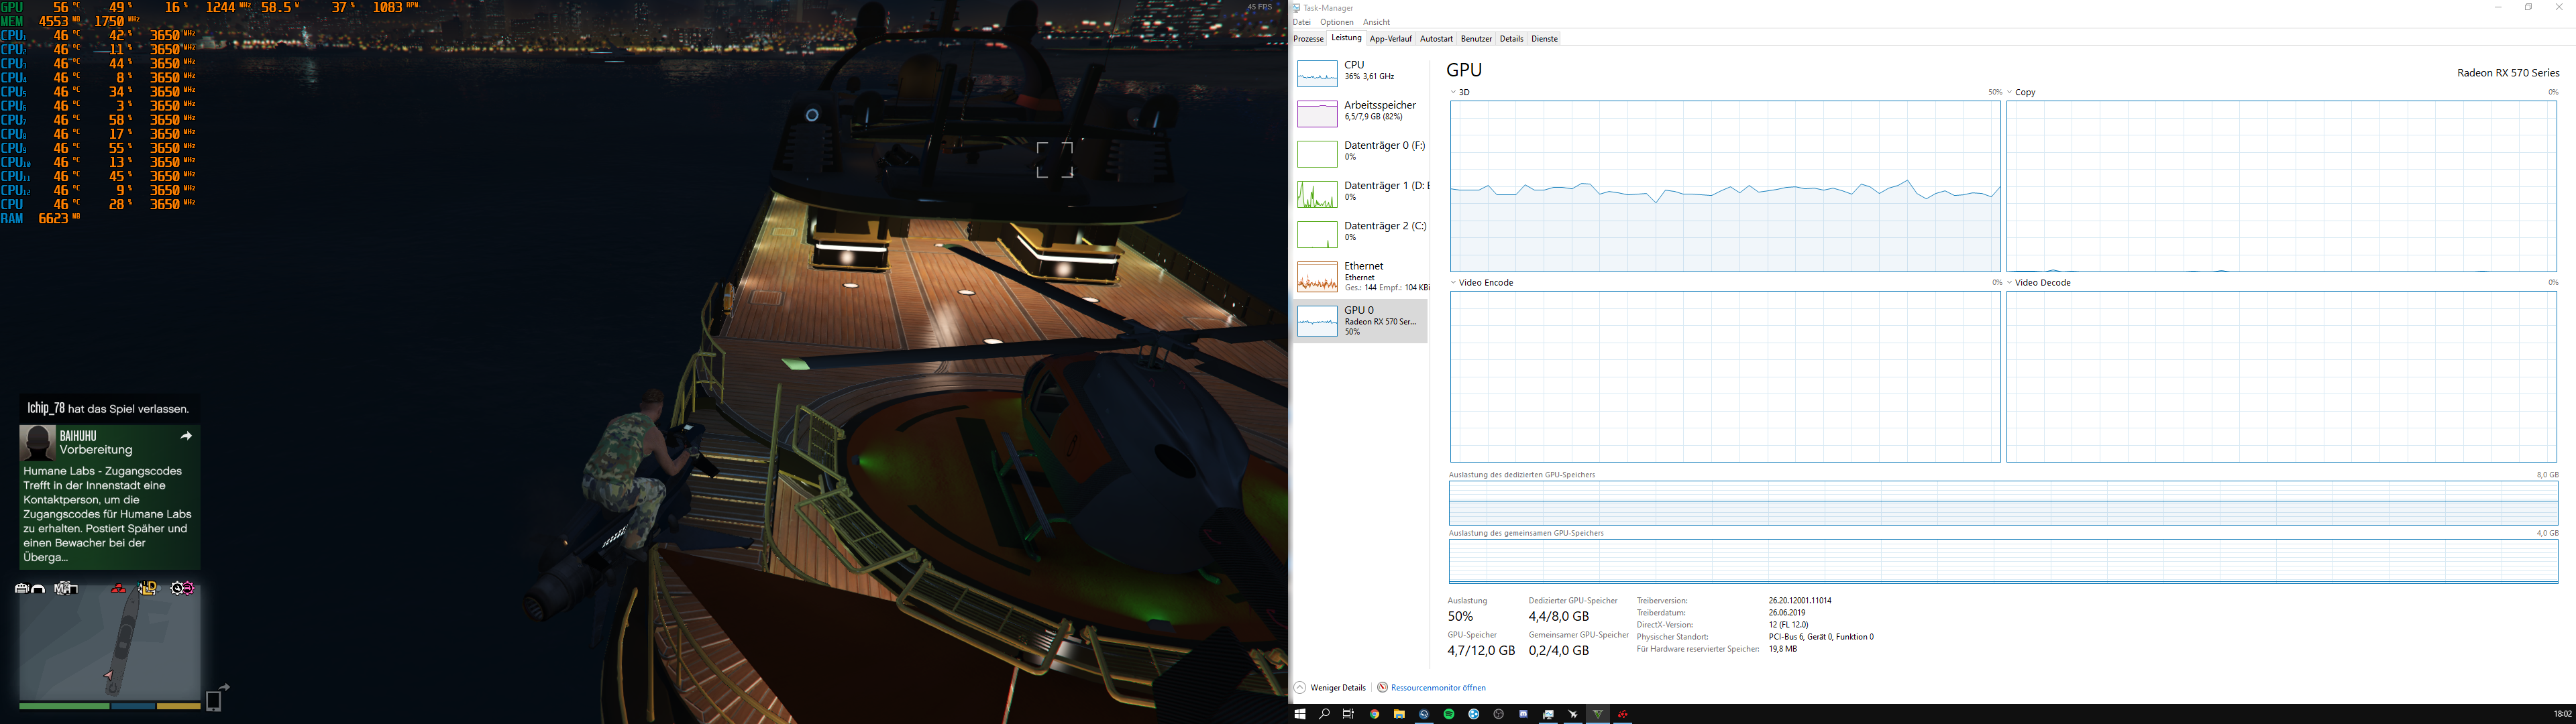Click the BAIHUHU player avatar in game
This screenshot has height=724, width=2576.
tap(38, 443)
